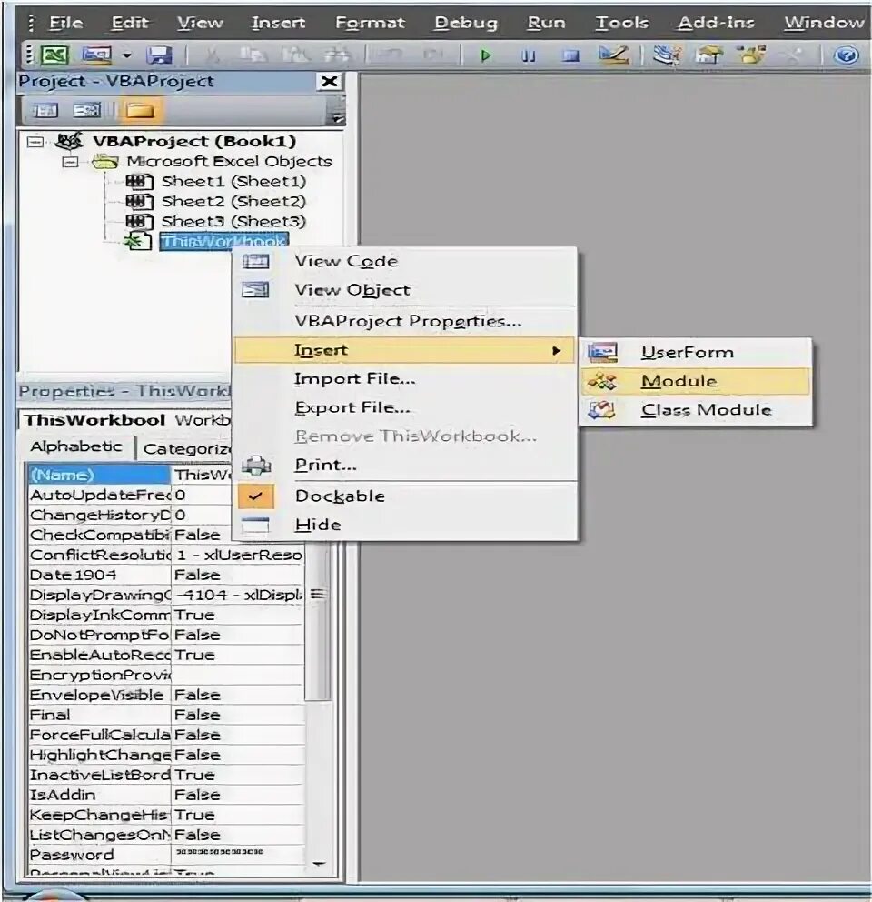Click View Object icon in Project panel
The image size is (872, 902).
87,110
